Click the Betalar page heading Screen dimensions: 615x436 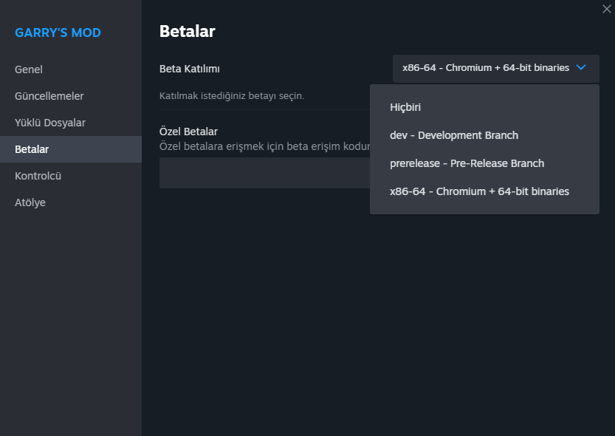(x=187, y=32)
